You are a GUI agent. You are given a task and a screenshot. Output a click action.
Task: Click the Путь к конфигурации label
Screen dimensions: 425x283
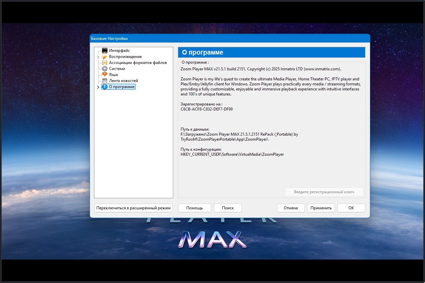pos(201,149)
